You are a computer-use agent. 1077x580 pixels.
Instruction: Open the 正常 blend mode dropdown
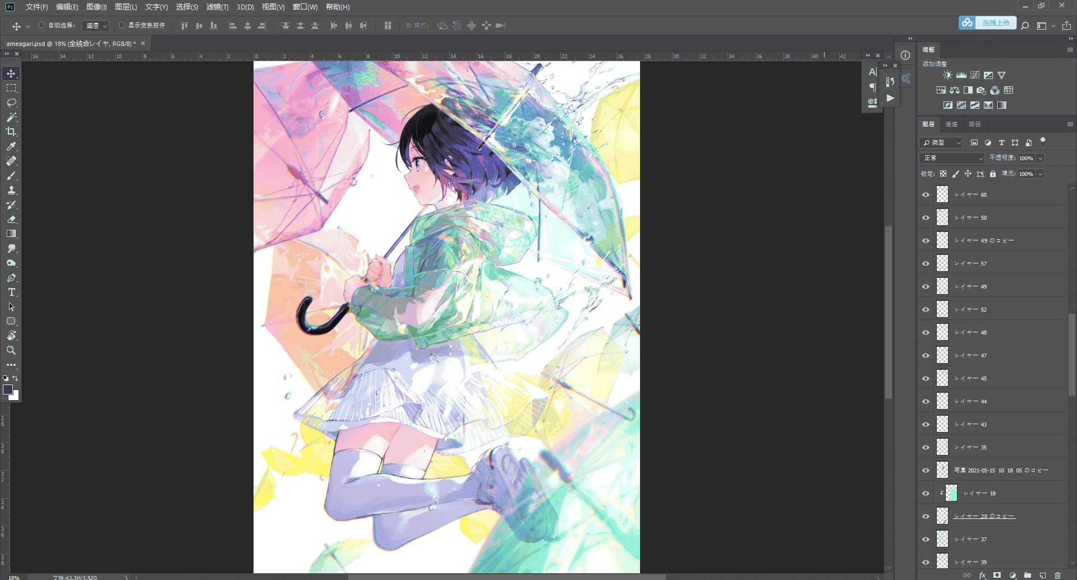pyautogui.click(x=952, y=158)
